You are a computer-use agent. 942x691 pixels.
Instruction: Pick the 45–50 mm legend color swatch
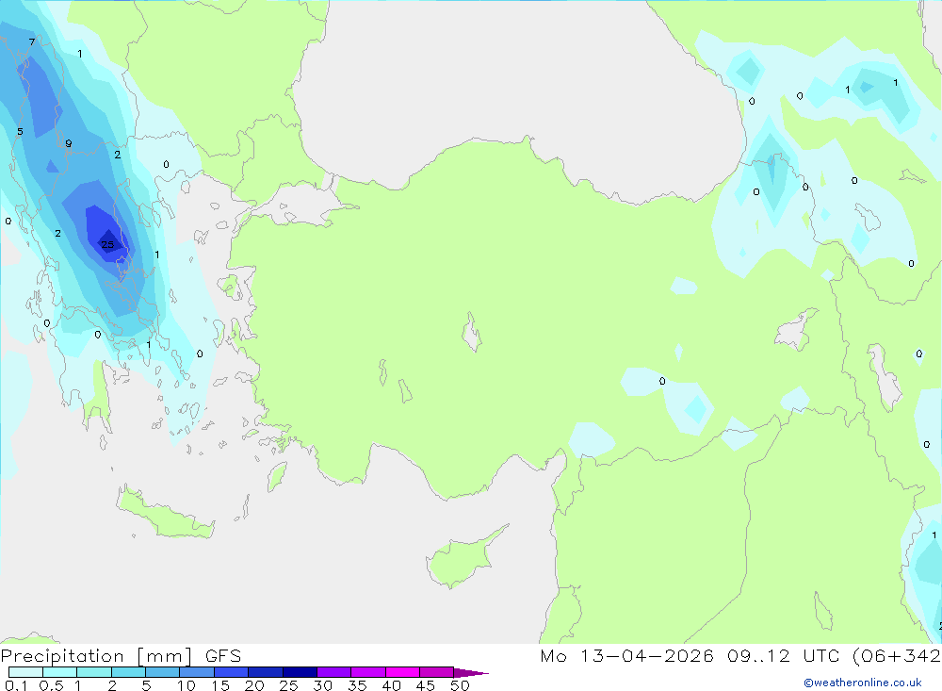436,672
